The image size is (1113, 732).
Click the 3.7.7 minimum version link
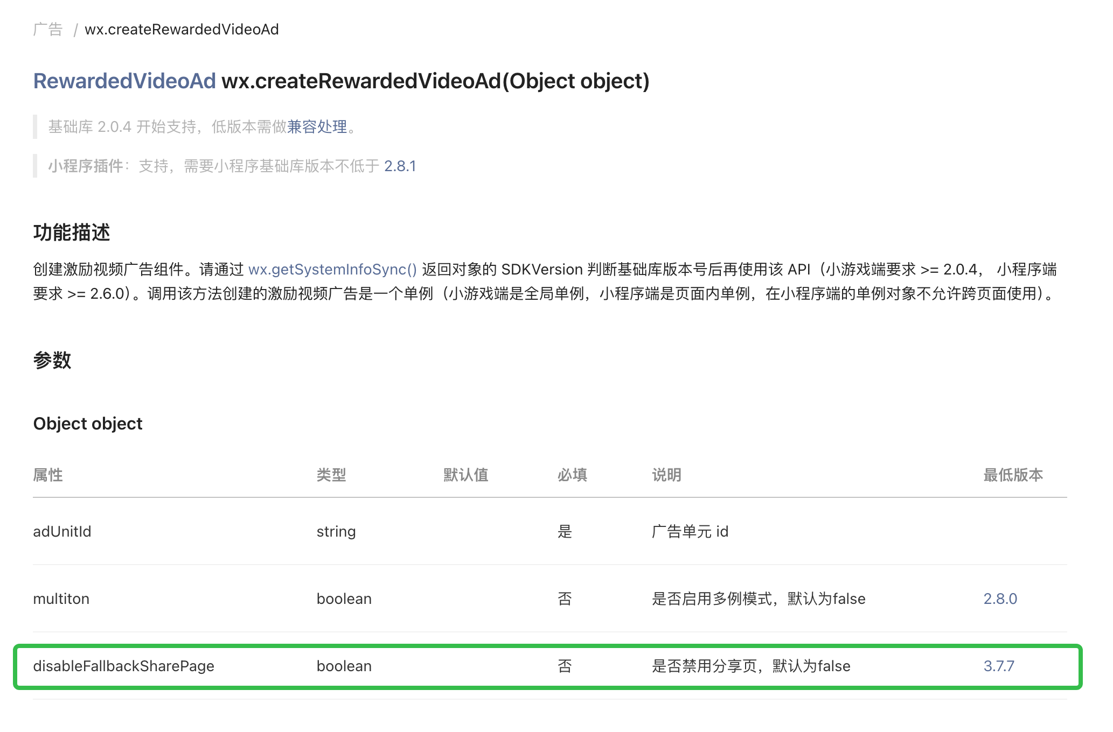click(998, 666)
